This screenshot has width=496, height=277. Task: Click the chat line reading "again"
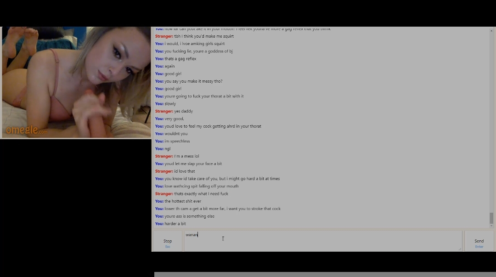[x=165, y=66]
